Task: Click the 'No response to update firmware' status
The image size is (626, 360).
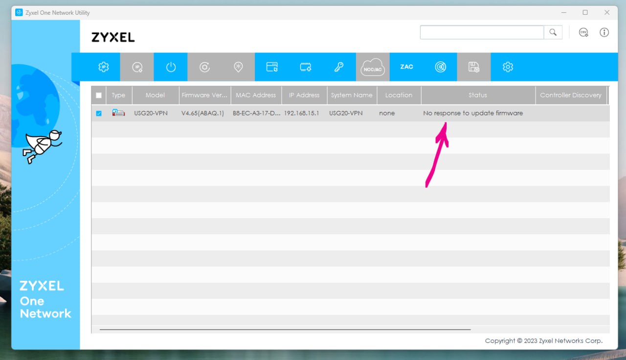Action: 473,113
